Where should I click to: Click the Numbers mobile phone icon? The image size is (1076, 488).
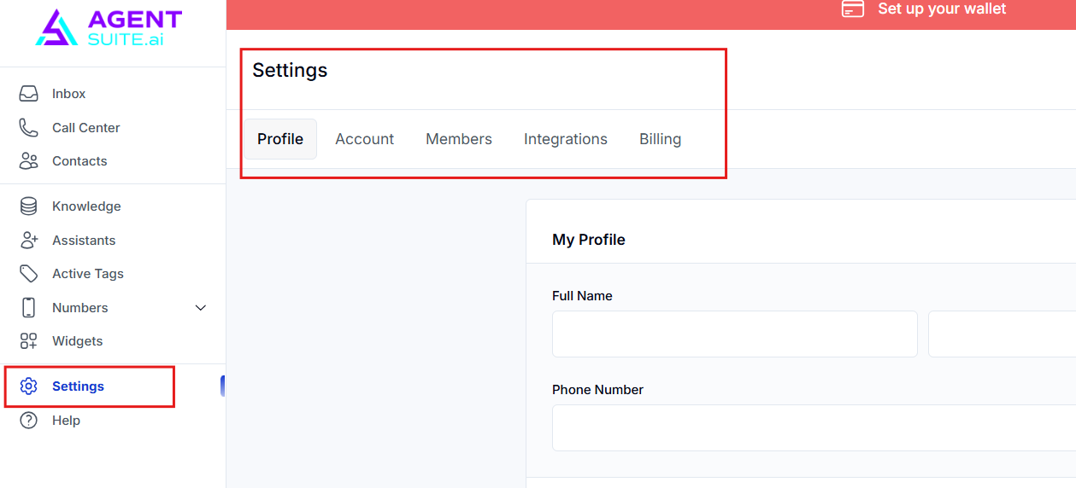click(29, 308)
